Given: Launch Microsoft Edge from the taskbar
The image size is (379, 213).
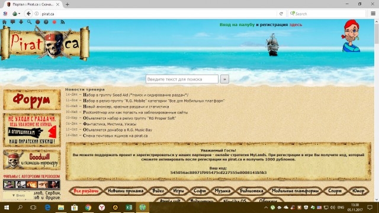Looking at the screenshot, I should [x=47, y=208].
